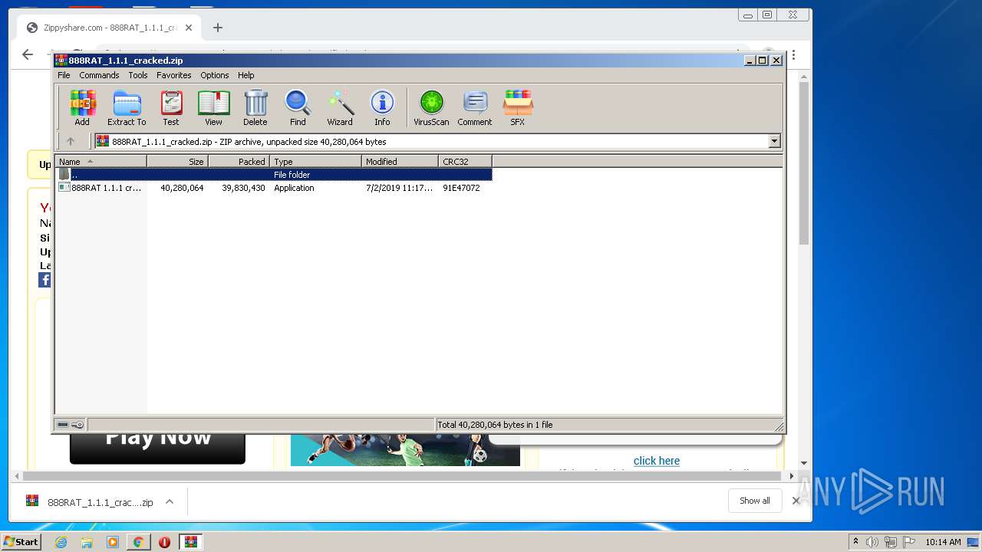Click the Delete trash can icon
This screenshot has height=552, width=982.
point(255,108)
